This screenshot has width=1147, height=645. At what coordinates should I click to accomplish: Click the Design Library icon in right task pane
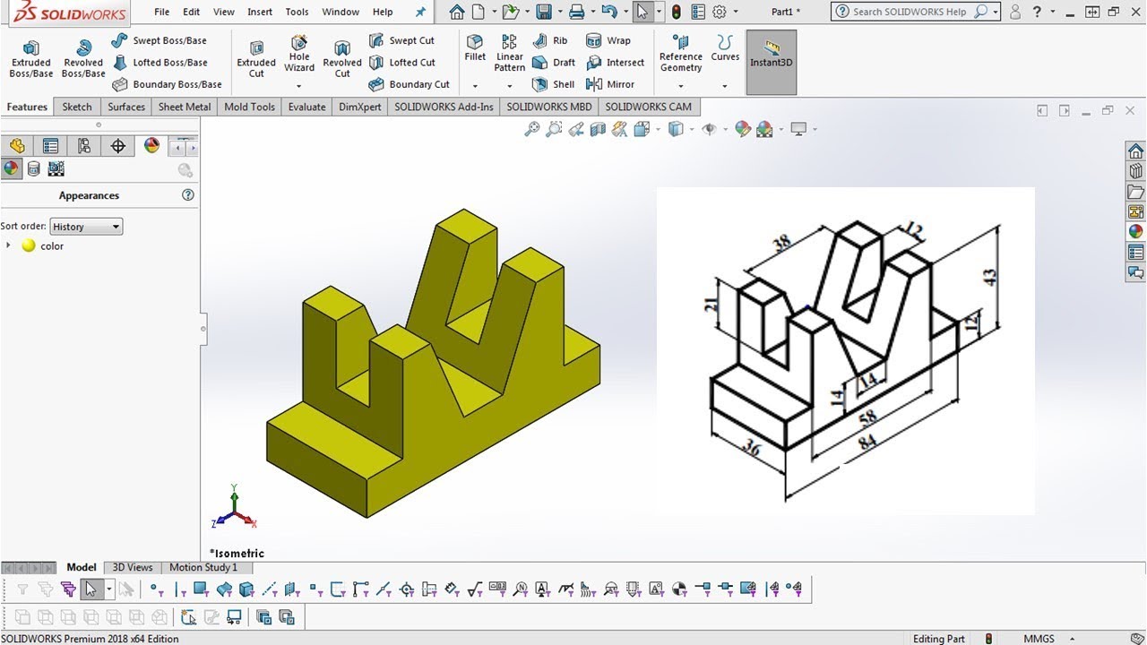1136,171
